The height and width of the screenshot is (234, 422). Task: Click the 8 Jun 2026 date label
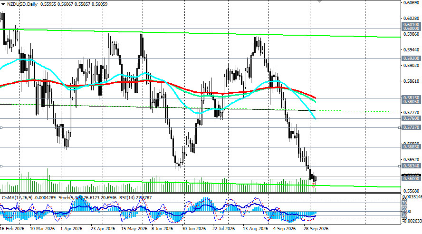(162, 229)
